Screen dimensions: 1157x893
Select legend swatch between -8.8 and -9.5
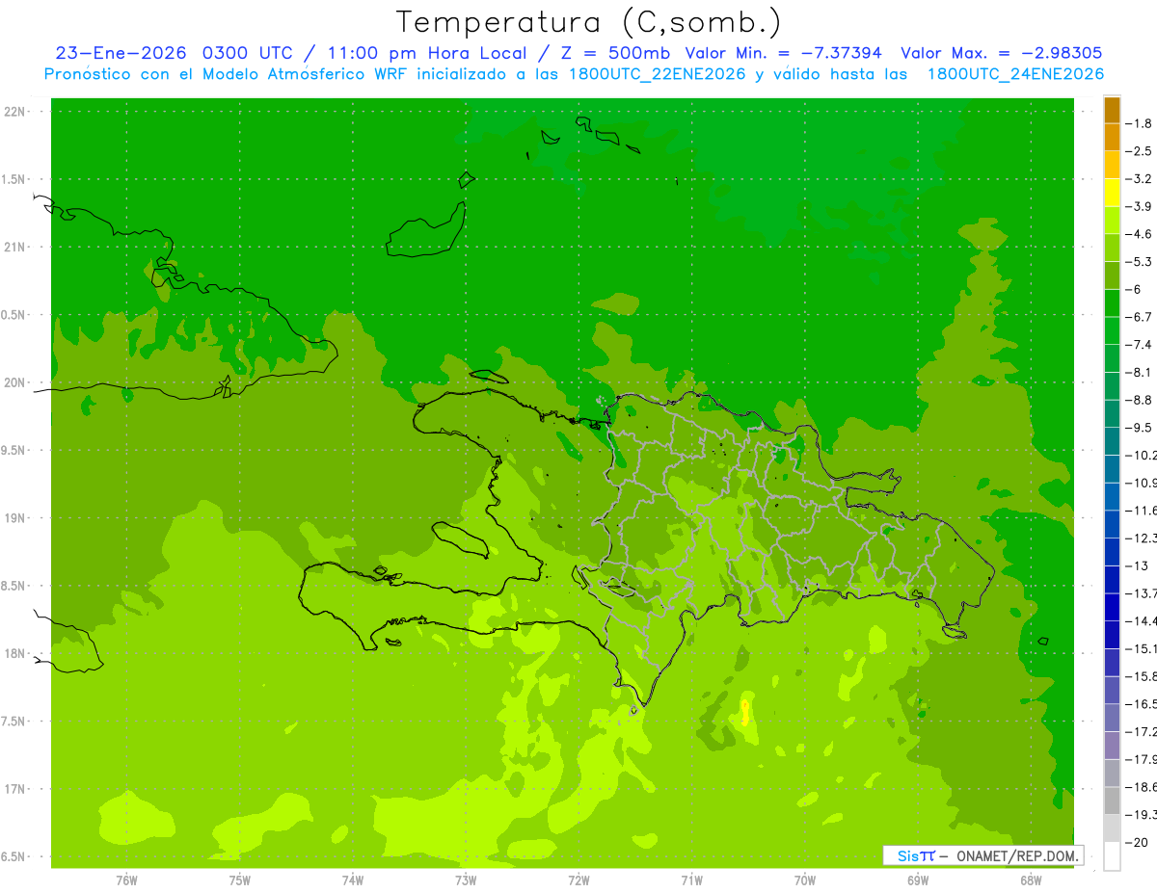click(1112, 414)
